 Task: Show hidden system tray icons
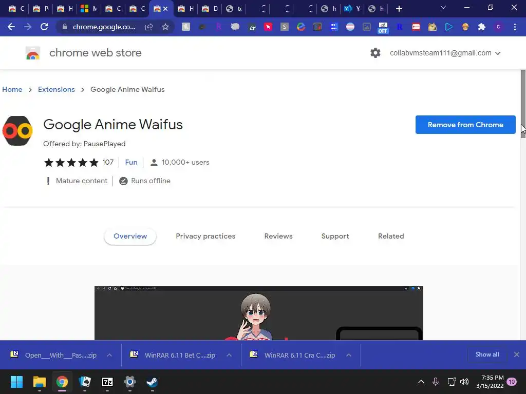(x=421, y=382)
